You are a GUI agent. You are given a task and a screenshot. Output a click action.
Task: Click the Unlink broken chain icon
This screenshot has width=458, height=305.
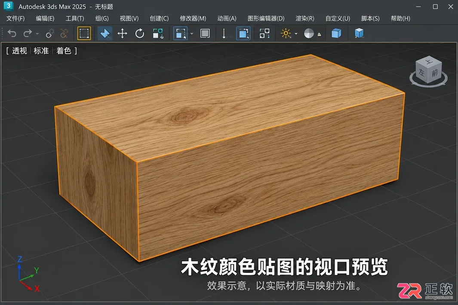(x=64, y=34)
